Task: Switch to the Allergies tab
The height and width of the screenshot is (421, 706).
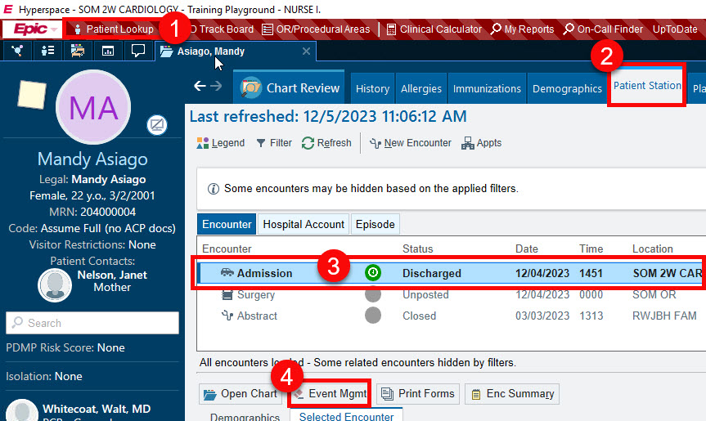Action: pyautogui.click(x=421, y=89)
